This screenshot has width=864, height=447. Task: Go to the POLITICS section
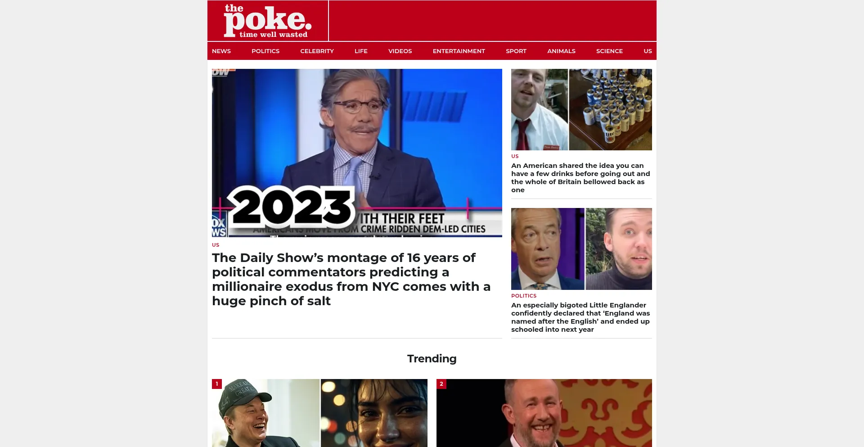(265, 51)
